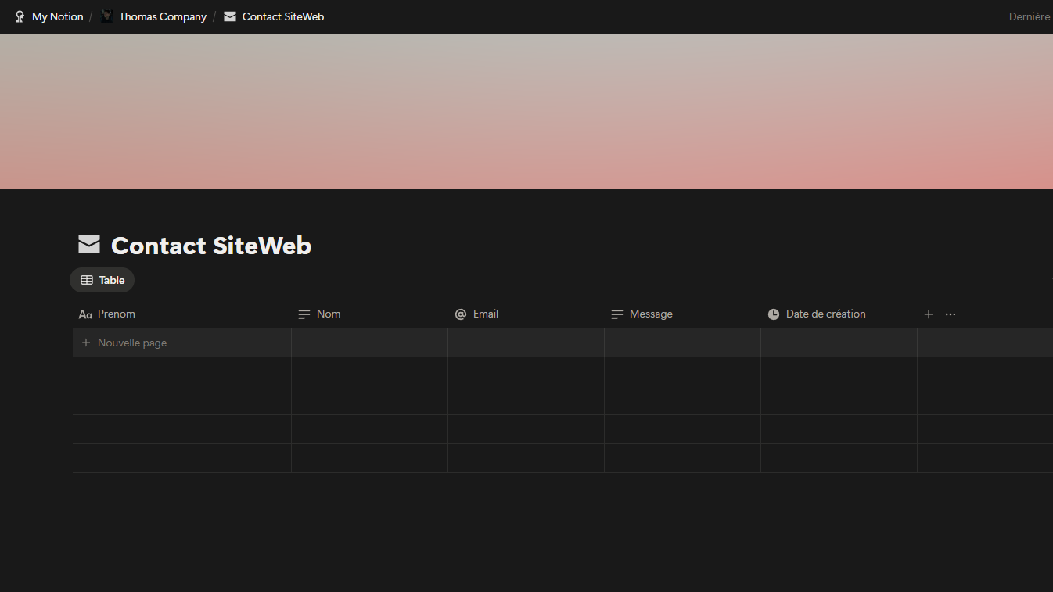Create an entry with Nouvelle page
The height and width of the screenshot is (592, 1053).
[124, 342]
